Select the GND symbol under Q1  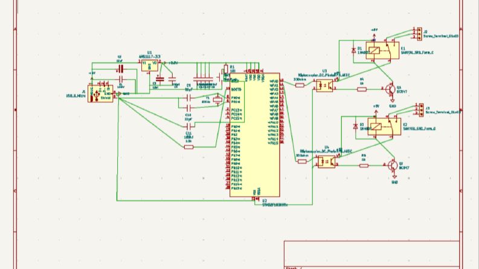[393, 100]
